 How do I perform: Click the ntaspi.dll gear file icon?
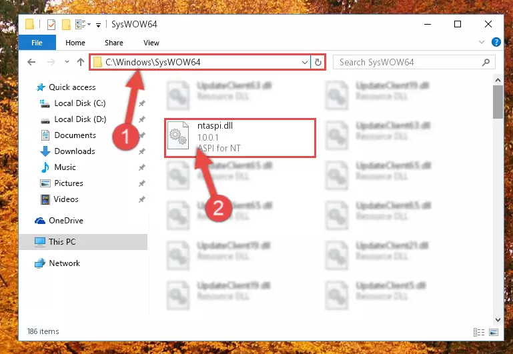click(x=178, y=135)
